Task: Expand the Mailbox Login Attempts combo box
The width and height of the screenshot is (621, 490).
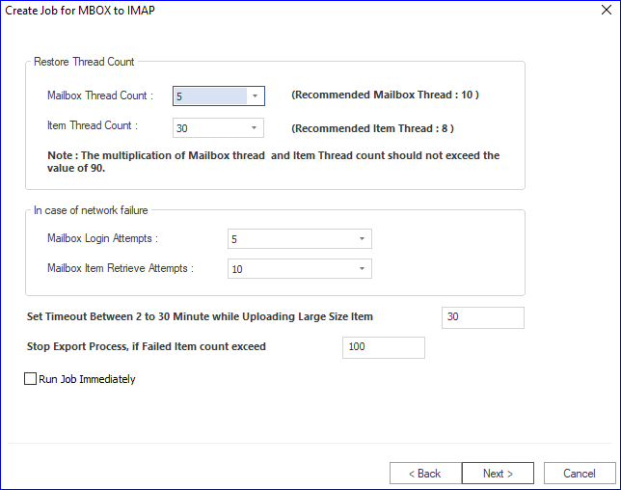Action: 300,239
